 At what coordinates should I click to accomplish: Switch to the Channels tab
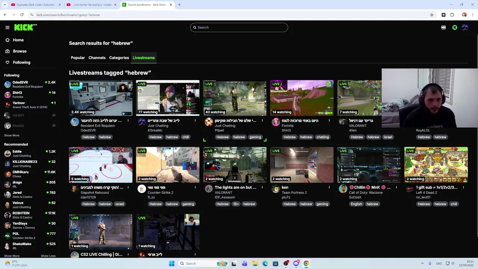[97, 58]
